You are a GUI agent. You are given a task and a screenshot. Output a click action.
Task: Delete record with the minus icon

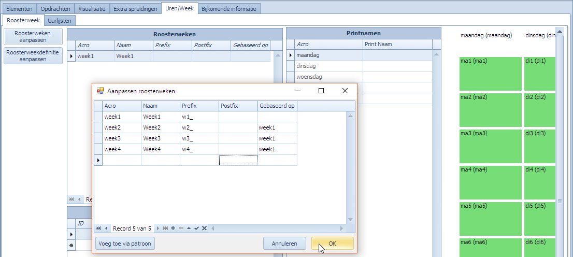pos(181,228)
